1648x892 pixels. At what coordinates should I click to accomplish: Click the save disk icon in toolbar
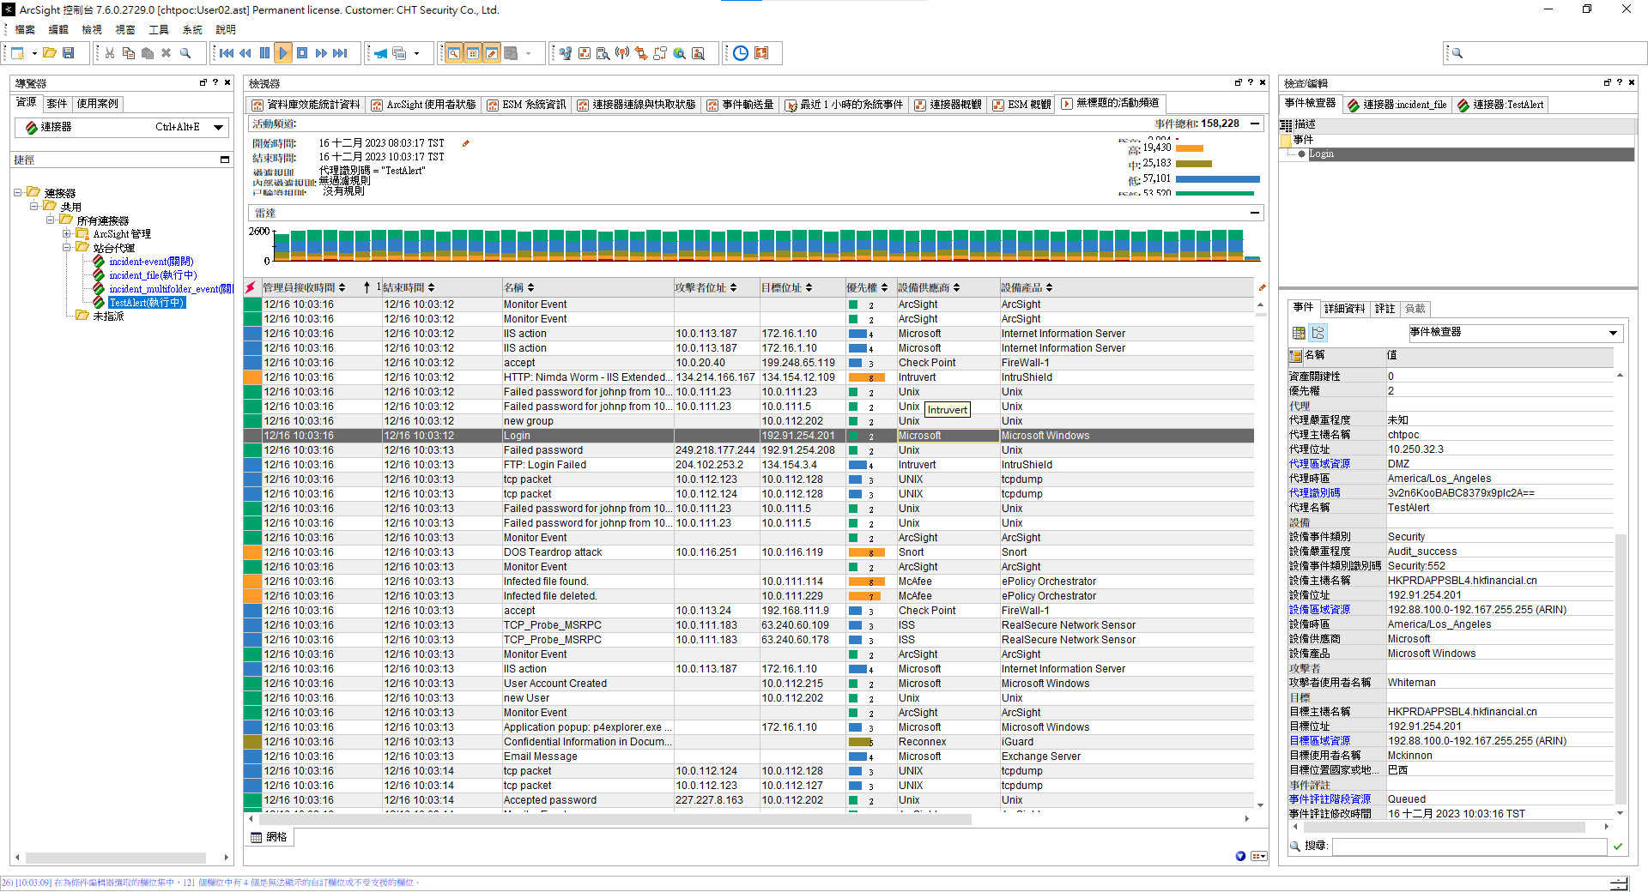(x=69, y=53)
